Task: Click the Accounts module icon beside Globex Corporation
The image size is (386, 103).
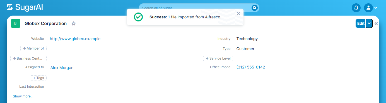Action: pos(16,24)
